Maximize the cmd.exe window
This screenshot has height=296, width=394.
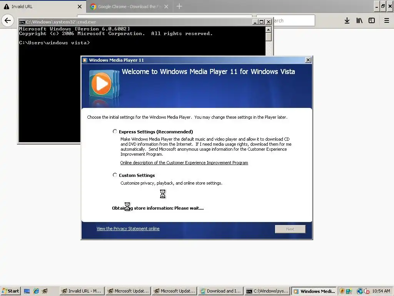pyautogui.click(x=262, y=22)
